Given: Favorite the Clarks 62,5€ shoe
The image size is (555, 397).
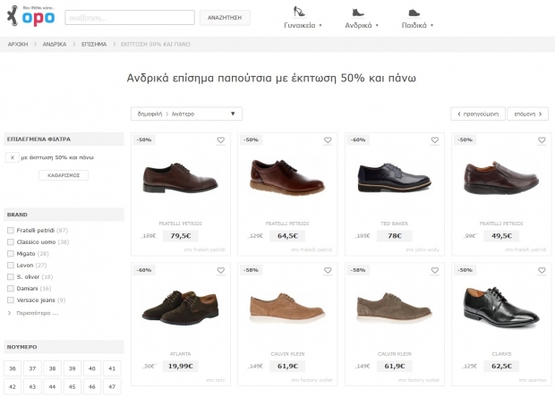Looking at the screenshot, I should [542, 270].
